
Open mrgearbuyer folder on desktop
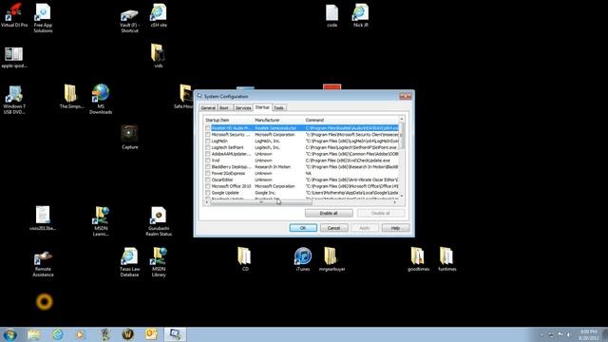(x=332, y=258)
